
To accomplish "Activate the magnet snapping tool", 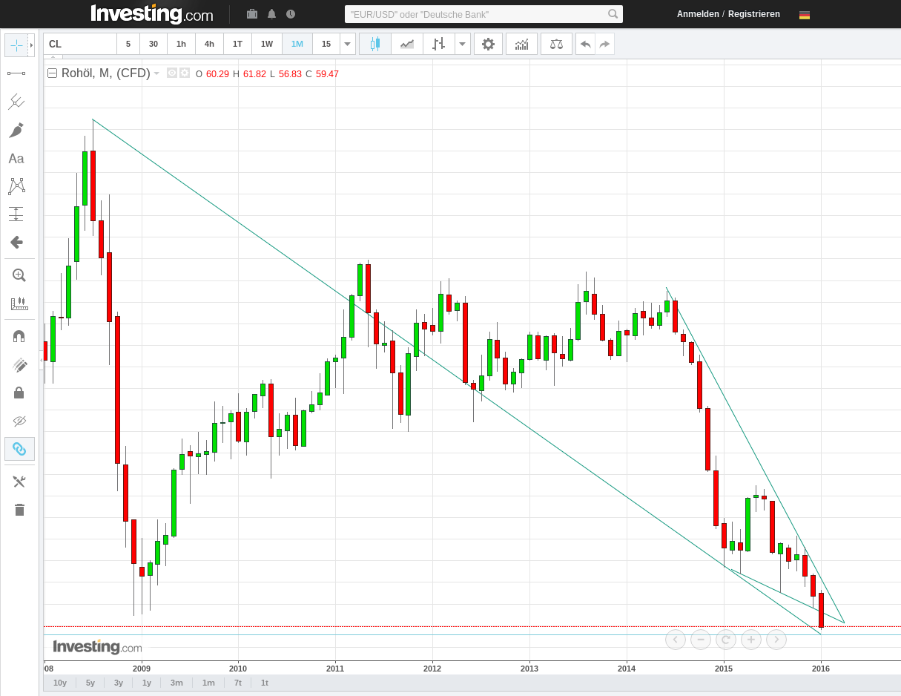I will (x=19, y=335).
